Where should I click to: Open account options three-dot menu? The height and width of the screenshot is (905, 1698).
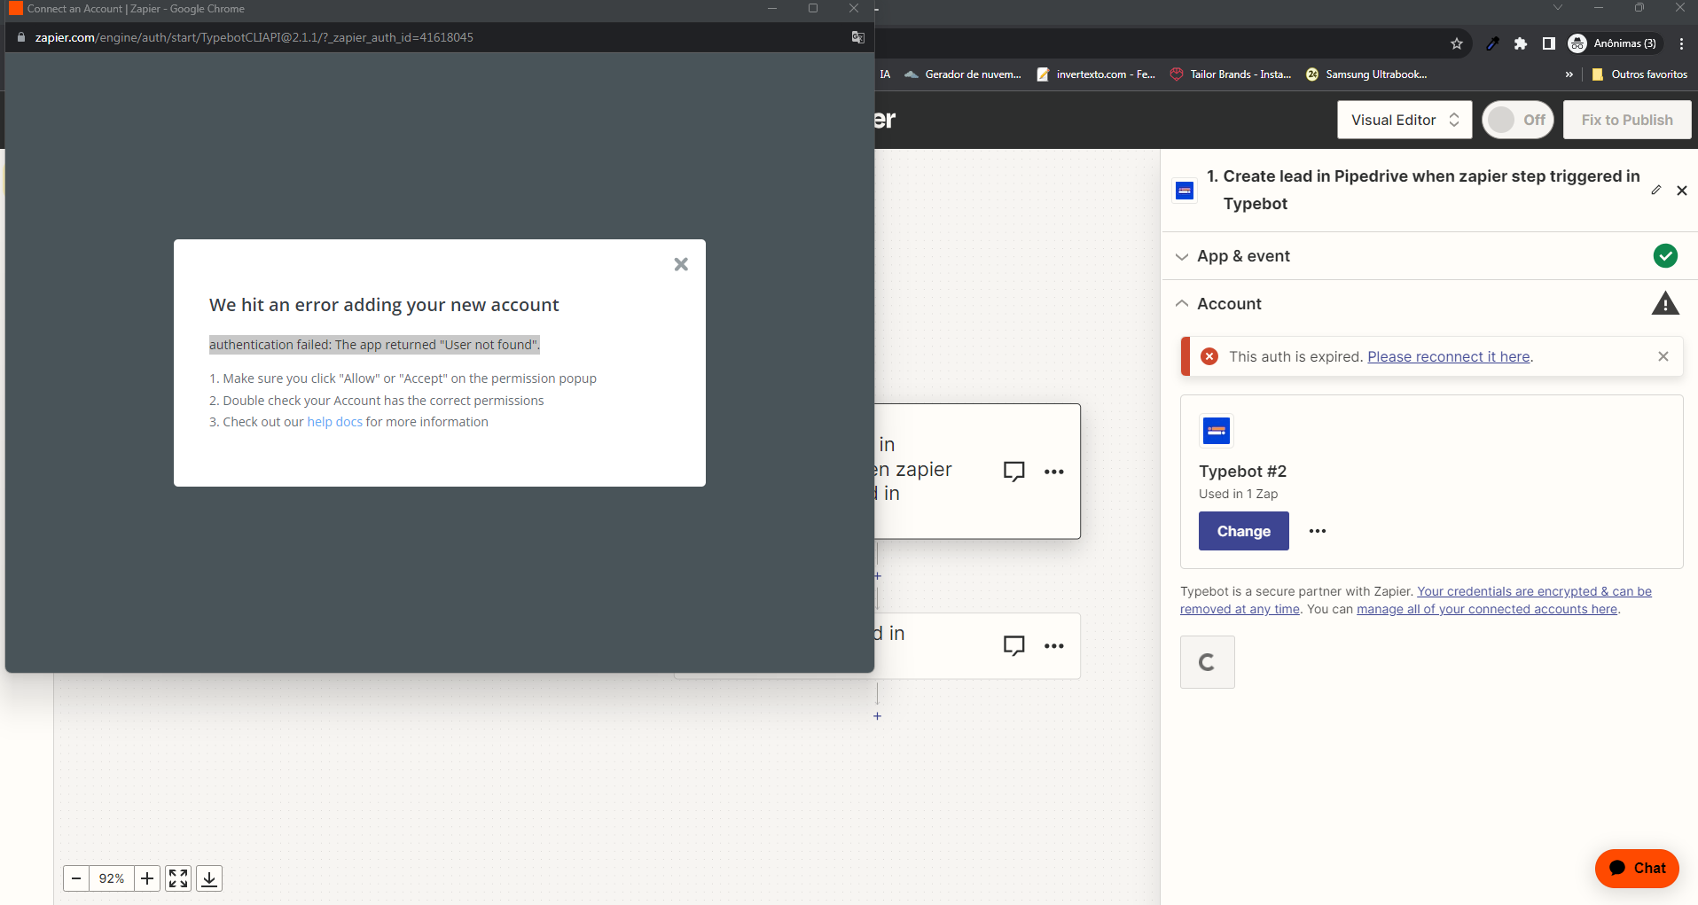click(x=1318, y=531)
